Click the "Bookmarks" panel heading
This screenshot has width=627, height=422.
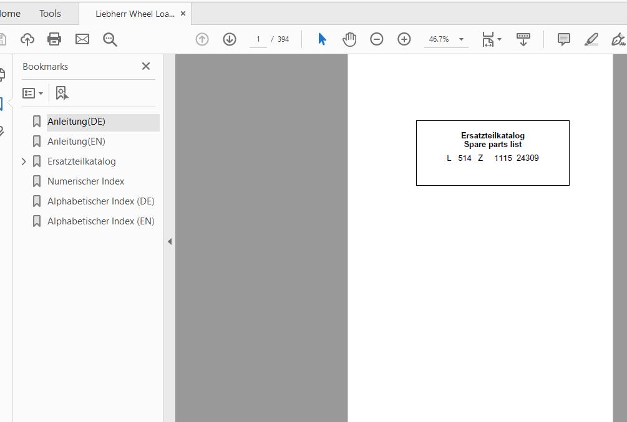click(45, 66)
